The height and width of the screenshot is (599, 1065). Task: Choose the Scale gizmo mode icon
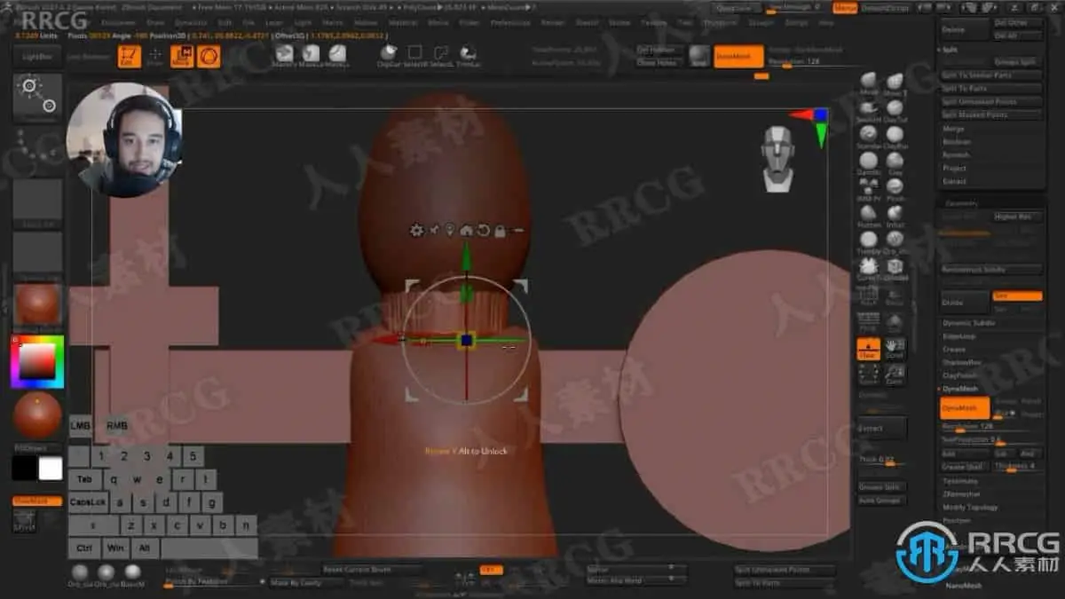(209, 57)
